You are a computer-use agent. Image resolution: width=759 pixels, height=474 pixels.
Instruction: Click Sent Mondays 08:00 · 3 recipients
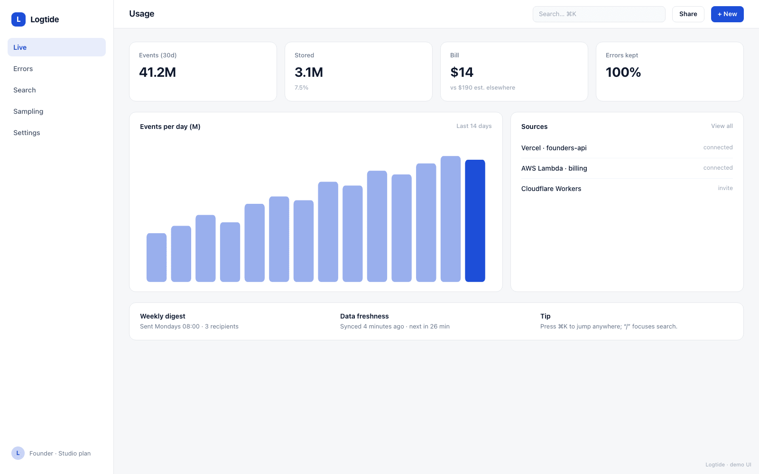pos(189,327)
